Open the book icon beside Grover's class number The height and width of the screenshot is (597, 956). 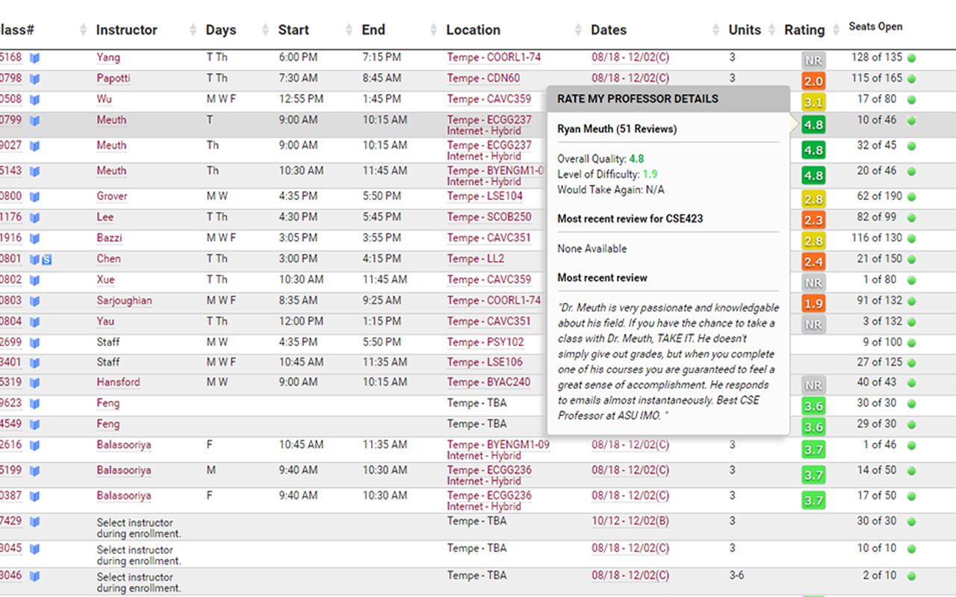[x=34, y=197]
